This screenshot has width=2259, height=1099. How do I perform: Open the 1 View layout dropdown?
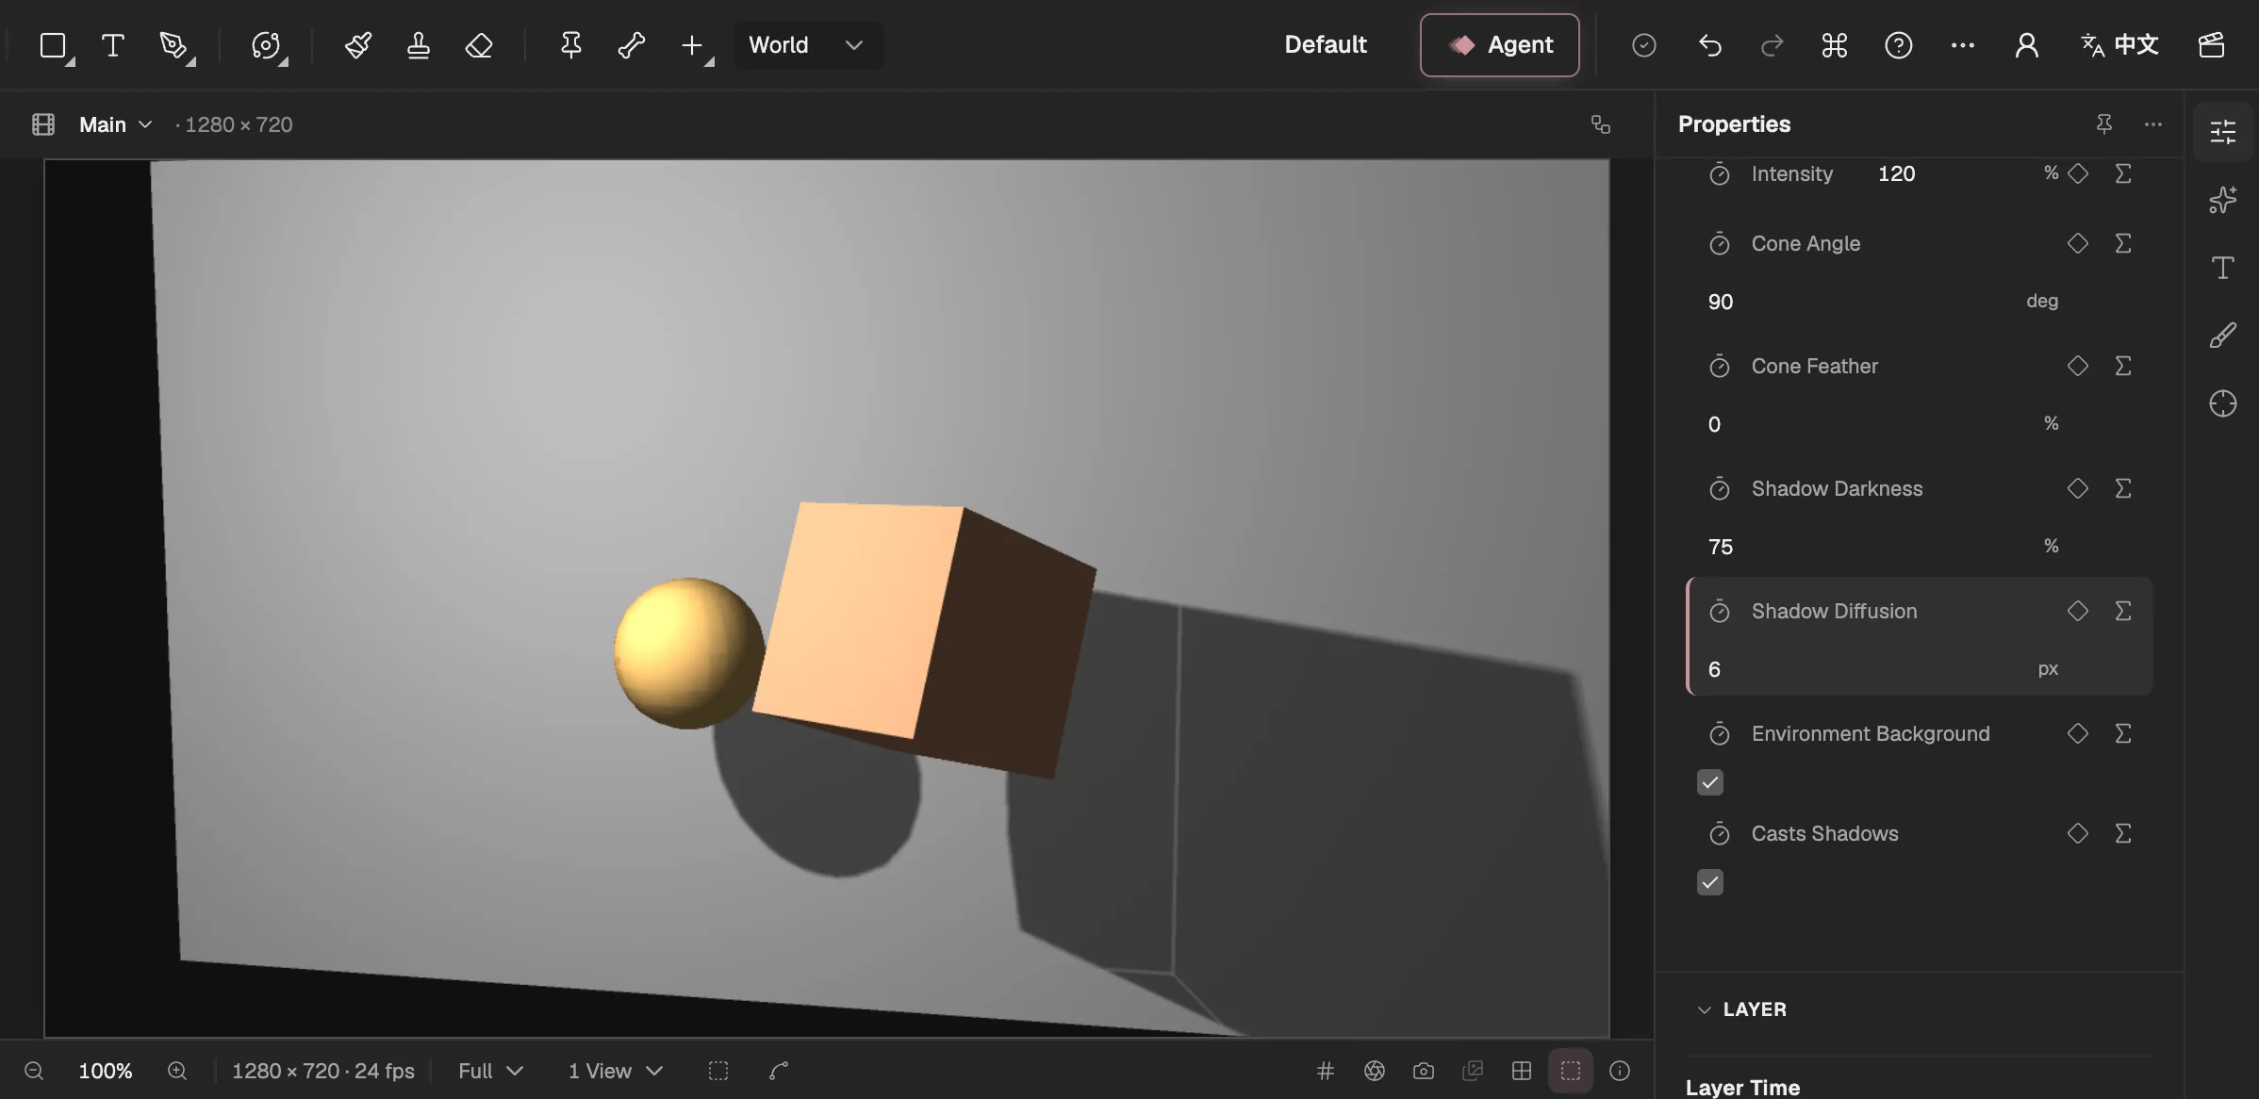tap(616, 1071)
